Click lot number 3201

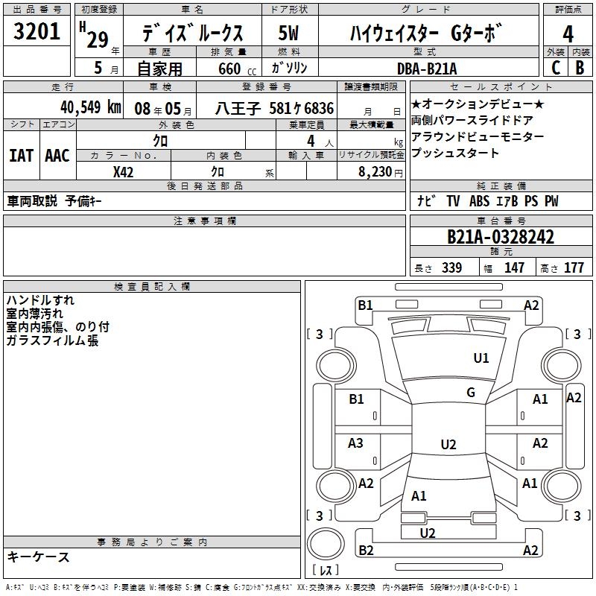pos(37,31)
